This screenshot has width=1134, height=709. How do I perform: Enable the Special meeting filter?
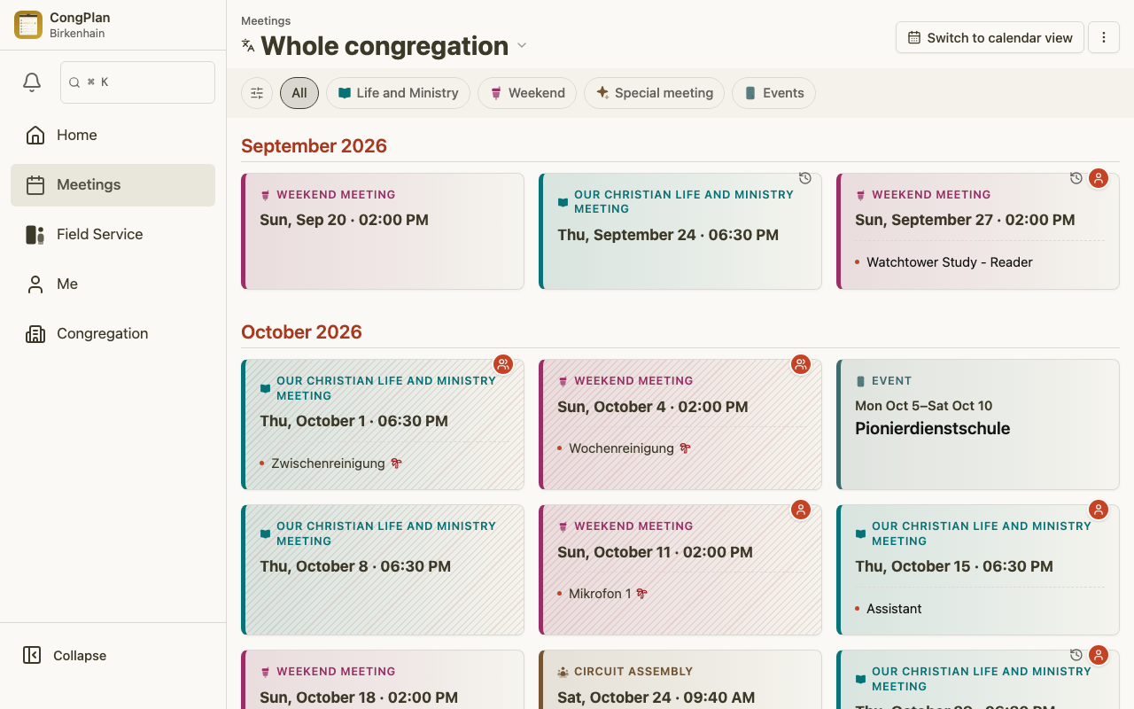654,93
